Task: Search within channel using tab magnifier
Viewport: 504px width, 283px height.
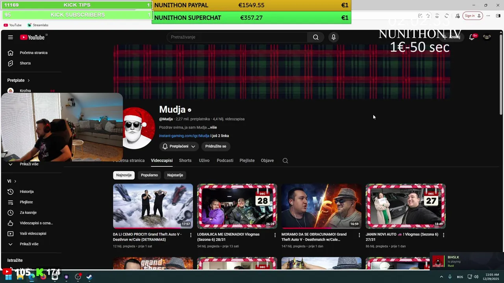Action: tap(285, 160)
